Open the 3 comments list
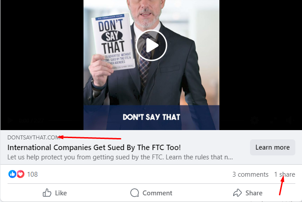Viewport: 302px width, 202px height. click(250, 174)
